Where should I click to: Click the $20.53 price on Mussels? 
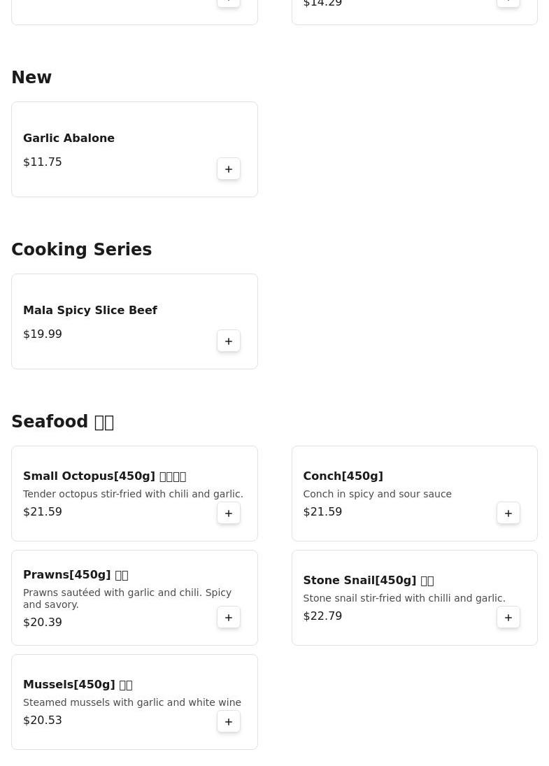[43, 721]
